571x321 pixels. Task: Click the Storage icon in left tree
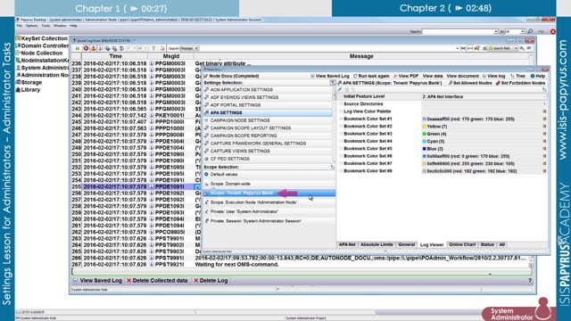(x=18, y=82)
